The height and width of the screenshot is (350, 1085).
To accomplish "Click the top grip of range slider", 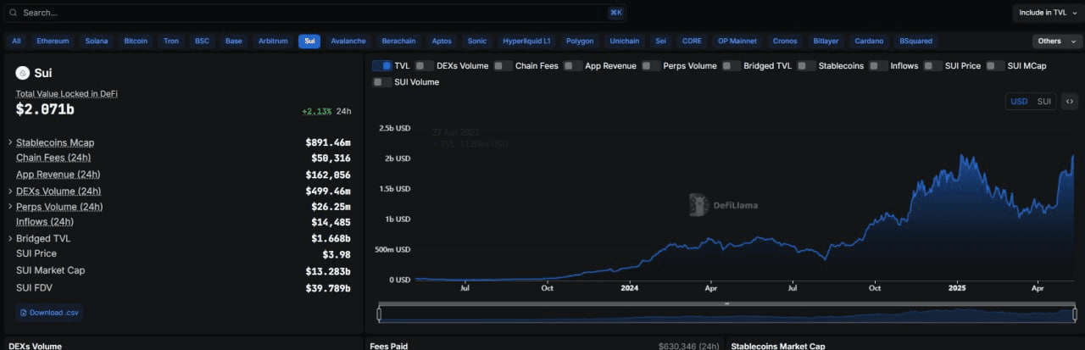I will [726, 303].
